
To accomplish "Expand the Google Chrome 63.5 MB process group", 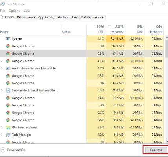I will coord(2,61).
